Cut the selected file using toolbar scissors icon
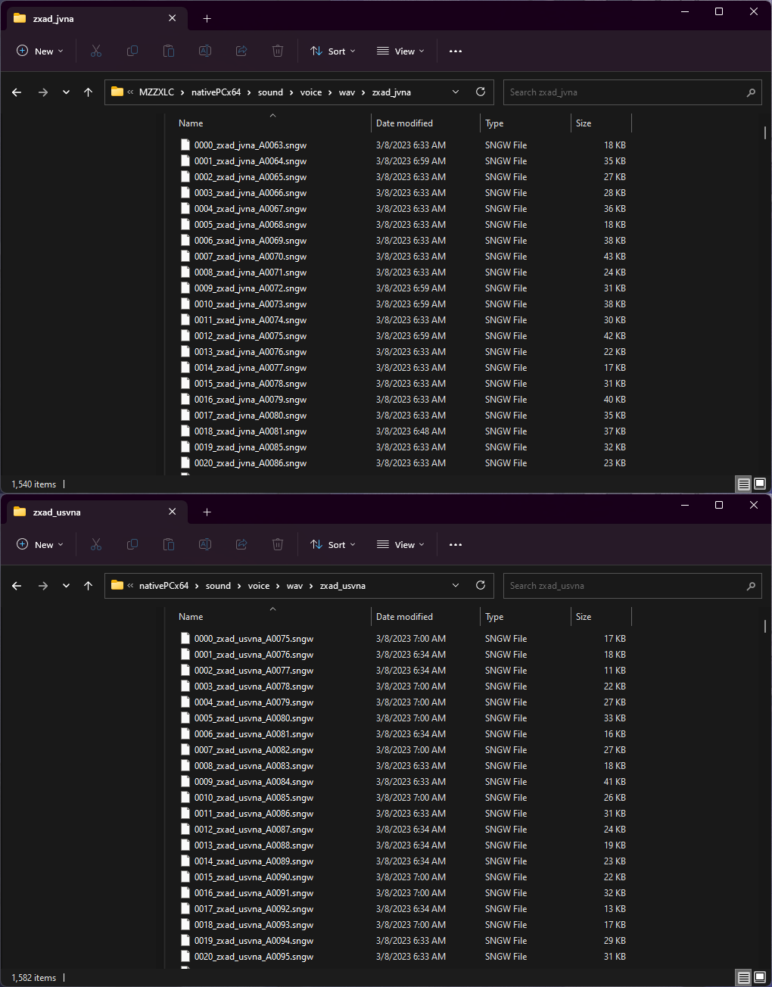The height and width of the screenshot is (987, 772). click(x=96, y=51)
